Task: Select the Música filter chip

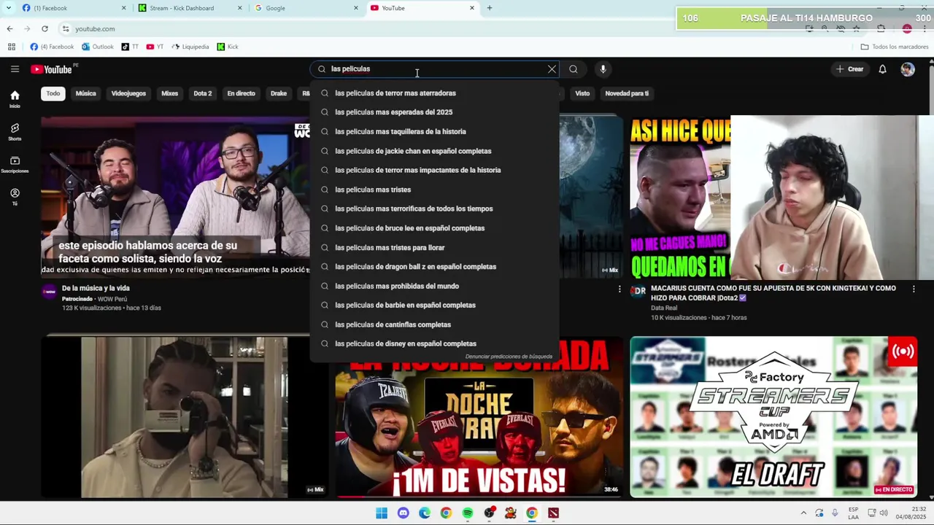Action: pyautogui.click(x=86, y=93)
